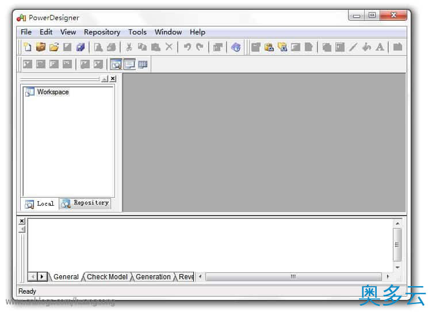The width and height of the screenshot is (432, 312).
Task: Click the letter A text font icon
Action: (380, 47)
